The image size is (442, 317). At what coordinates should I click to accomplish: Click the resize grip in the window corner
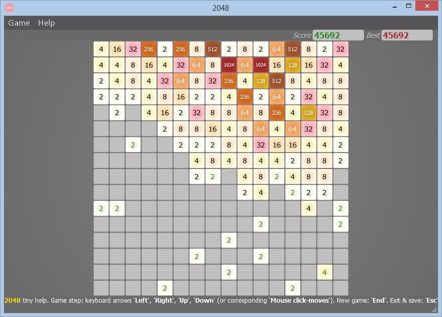pyautogui.click(x=434, y=310)
